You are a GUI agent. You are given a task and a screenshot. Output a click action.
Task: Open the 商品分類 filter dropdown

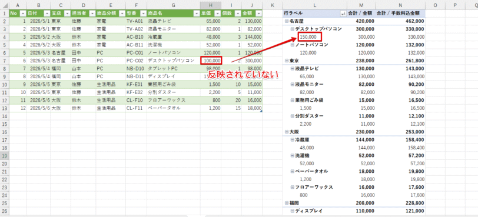click(122, 14)
